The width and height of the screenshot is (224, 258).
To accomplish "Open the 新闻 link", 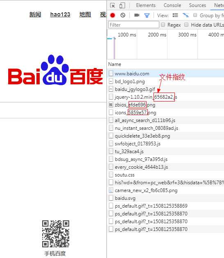I will pos(35,14).
